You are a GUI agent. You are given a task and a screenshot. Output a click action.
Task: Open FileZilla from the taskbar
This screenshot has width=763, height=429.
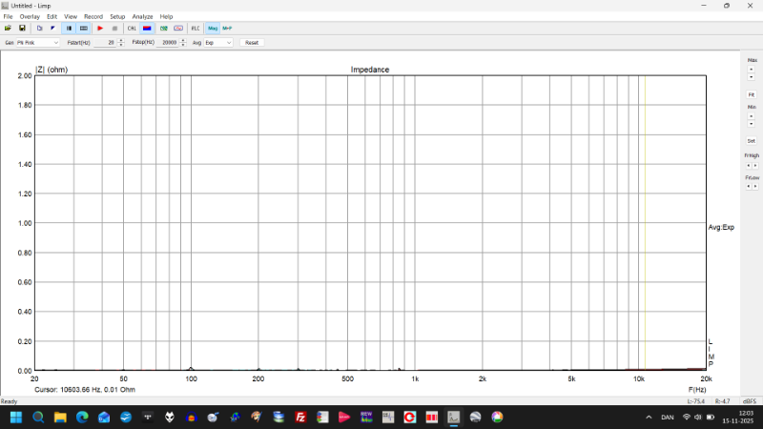300,418
